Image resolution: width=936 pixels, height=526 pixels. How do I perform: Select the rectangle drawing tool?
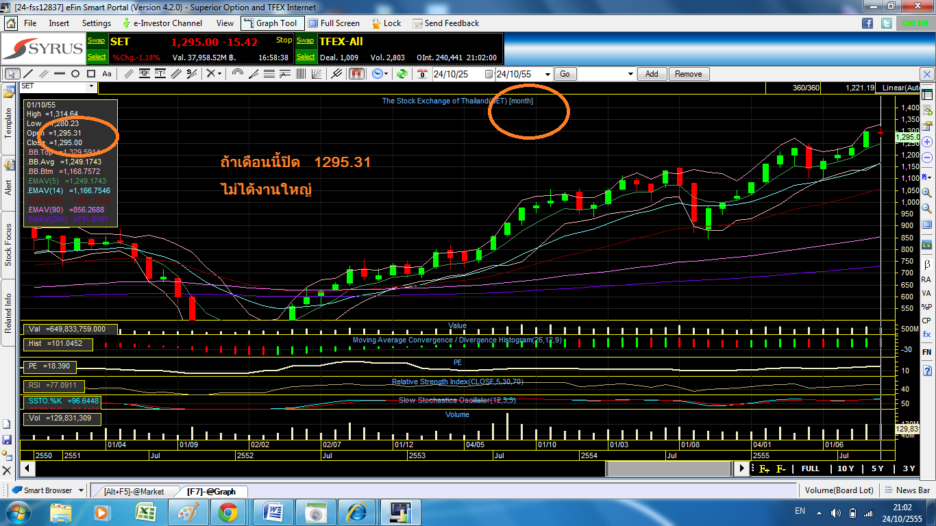(90, 74)
